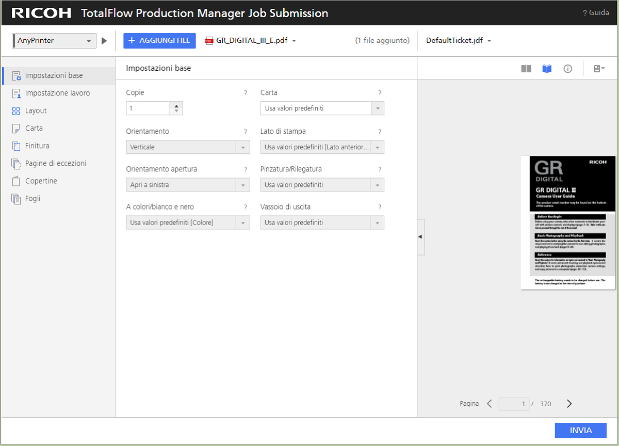
Task: Switch to sheet view icon in preview toolbar
Action: point(526,69)
